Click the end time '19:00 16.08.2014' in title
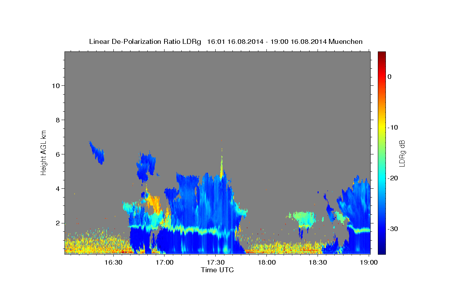This screenshot has height=305, width=458. click(298, 42)
